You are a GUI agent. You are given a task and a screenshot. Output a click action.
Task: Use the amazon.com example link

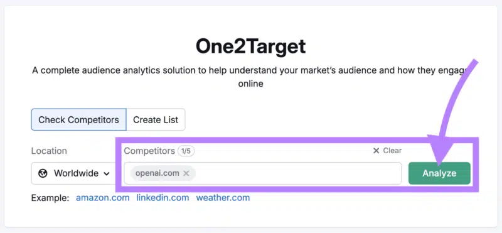102,198
